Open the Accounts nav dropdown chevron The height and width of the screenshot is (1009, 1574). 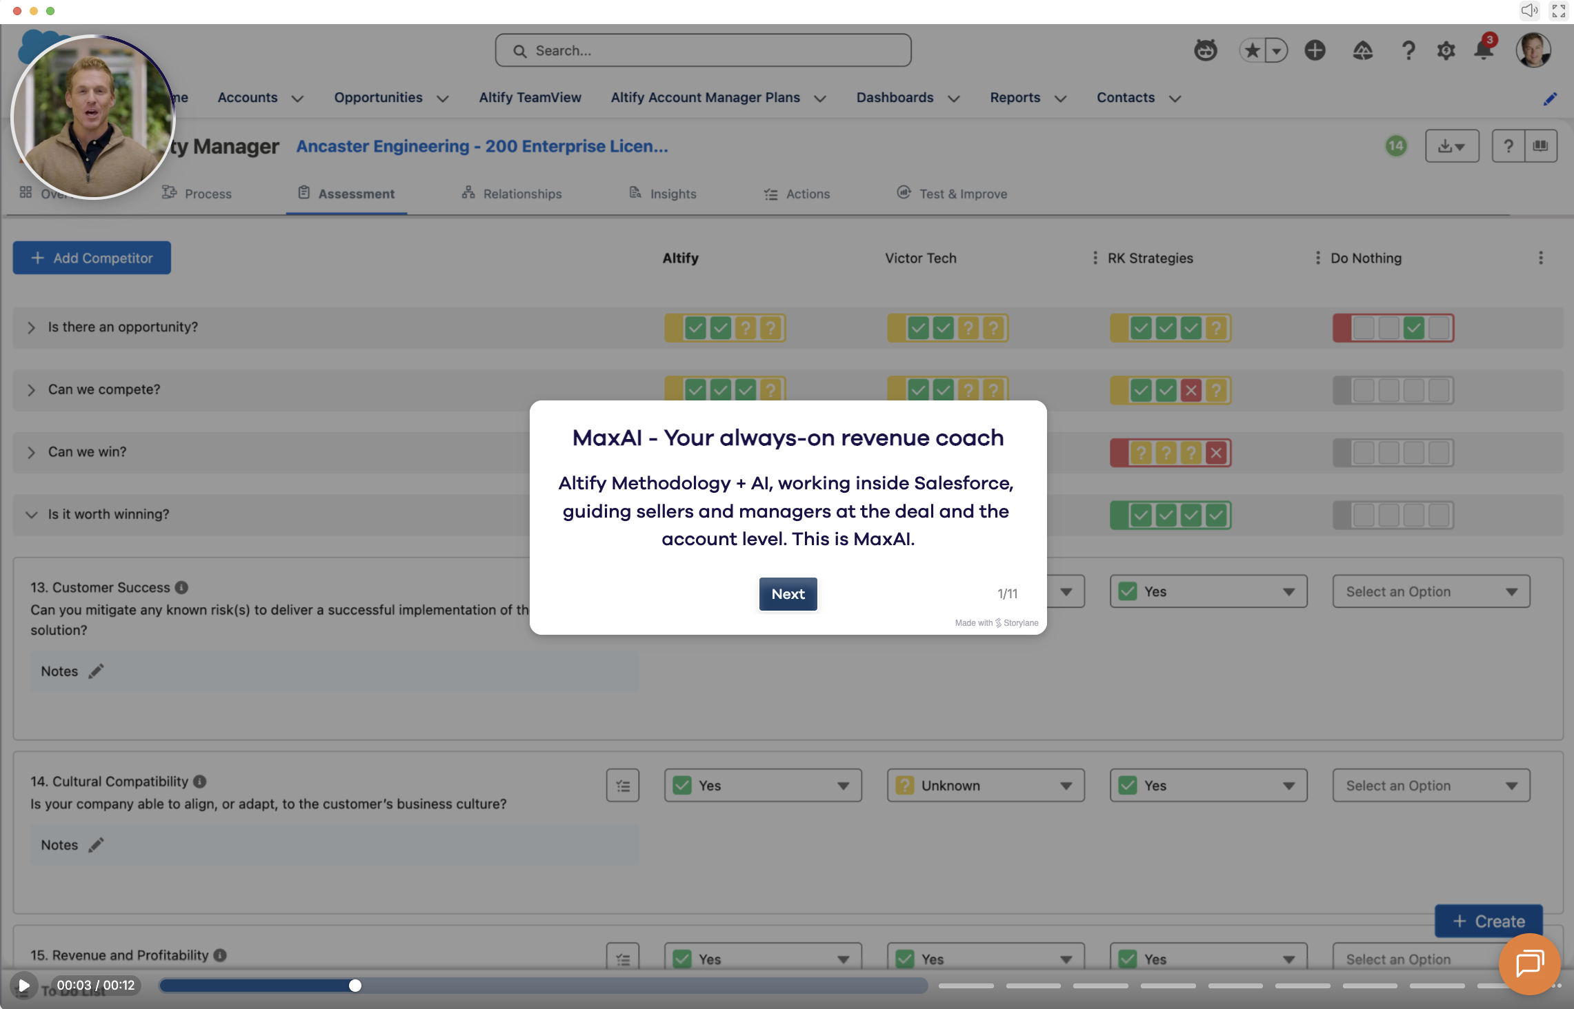297,99
